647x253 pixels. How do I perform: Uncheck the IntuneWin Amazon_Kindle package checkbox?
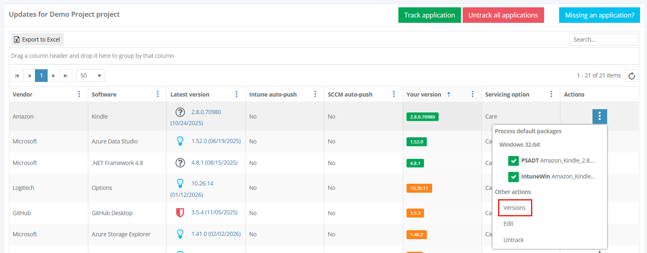(513, 176)
